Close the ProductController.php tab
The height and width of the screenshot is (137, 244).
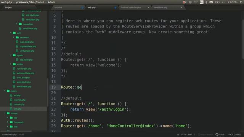149,8
